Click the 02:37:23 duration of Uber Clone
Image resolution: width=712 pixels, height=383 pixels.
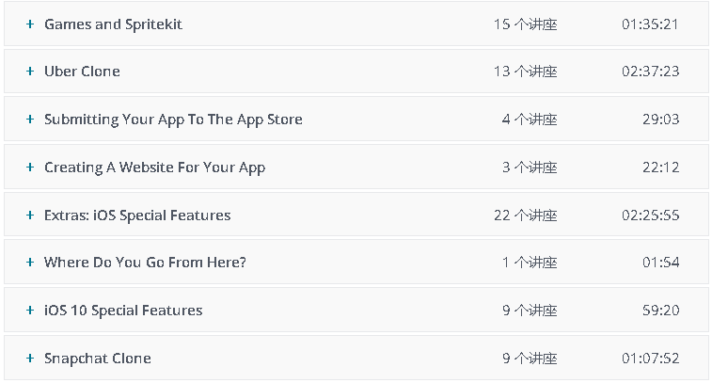(650, 72)
